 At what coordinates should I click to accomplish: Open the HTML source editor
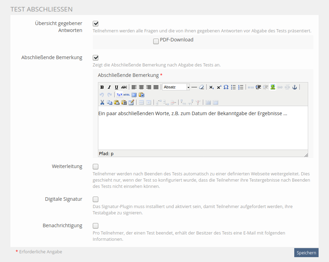coord(127,95)
